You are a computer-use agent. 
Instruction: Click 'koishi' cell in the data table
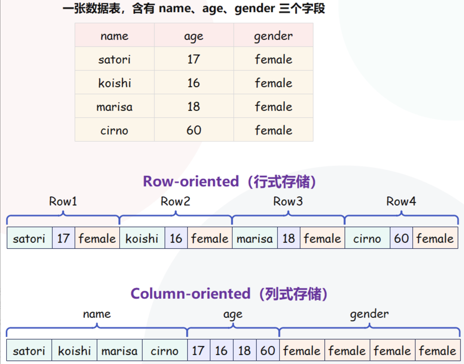coord(114,82)
